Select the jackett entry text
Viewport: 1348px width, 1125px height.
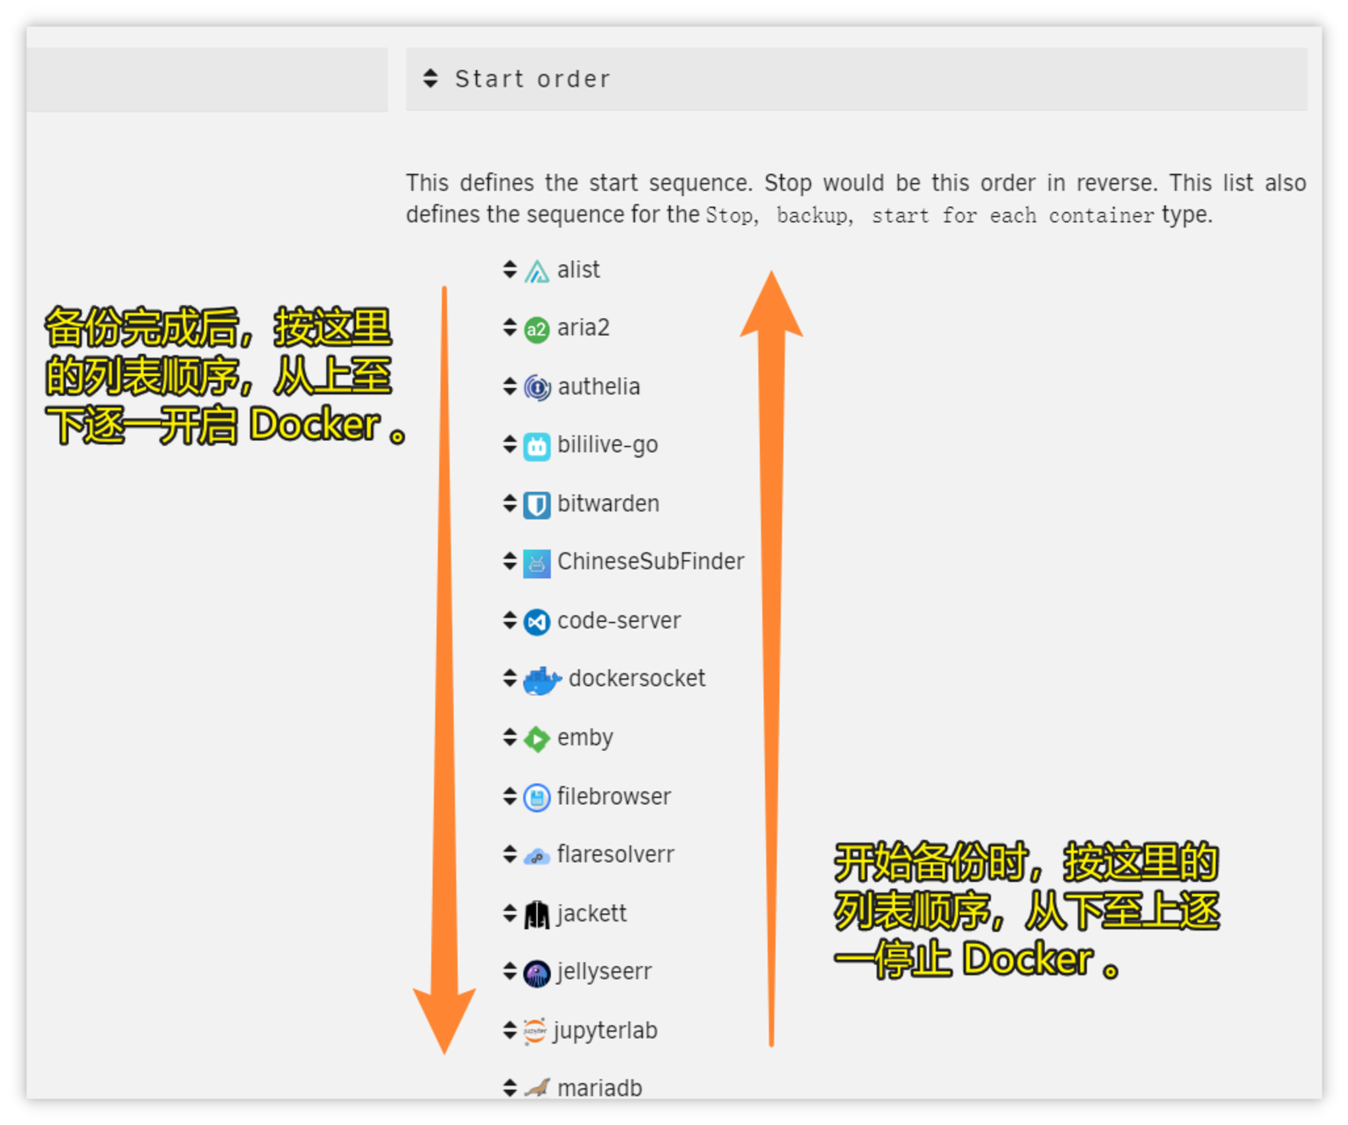pyautogui.click(x=591, y=914)
